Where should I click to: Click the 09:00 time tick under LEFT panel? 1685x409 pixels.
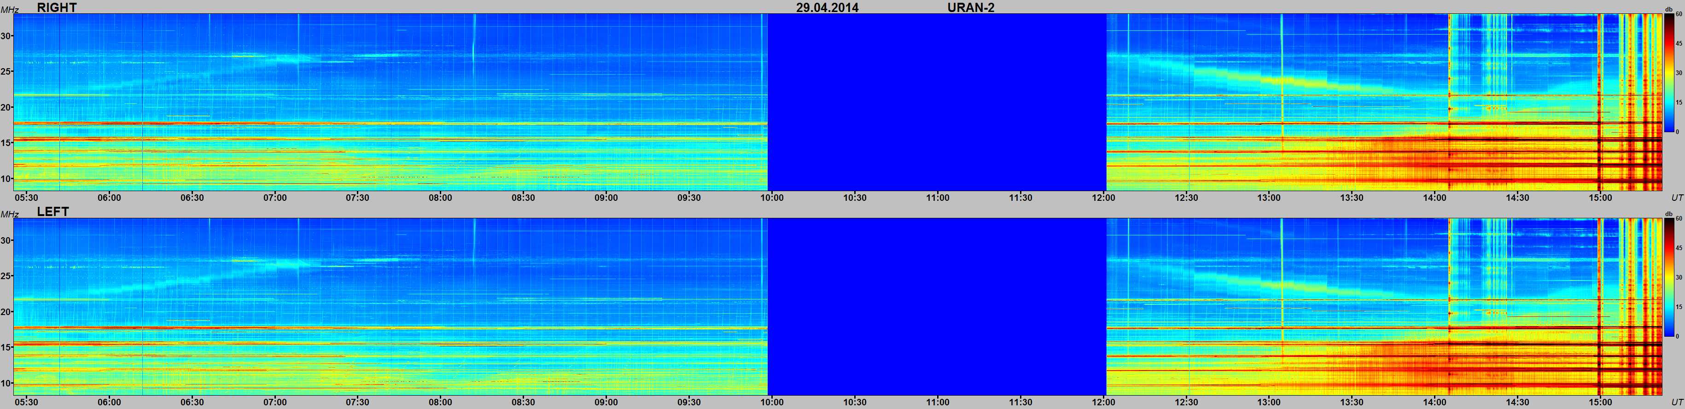click(x=606, y=402)
